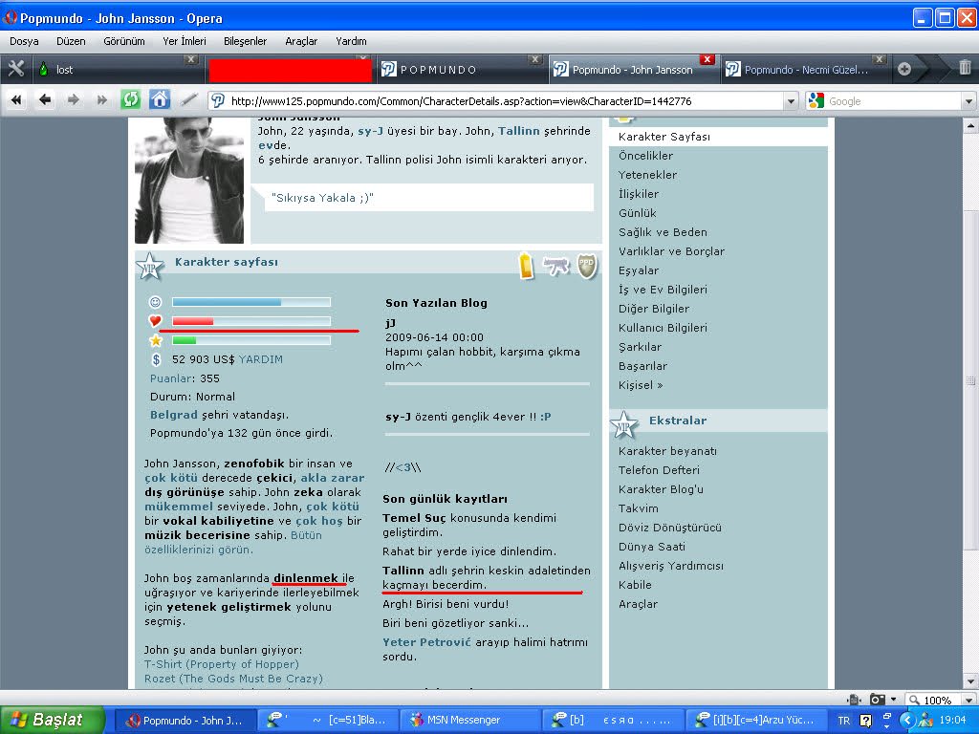
Task: Click the Opera panels wrench icon
Action: click(16, 69)
